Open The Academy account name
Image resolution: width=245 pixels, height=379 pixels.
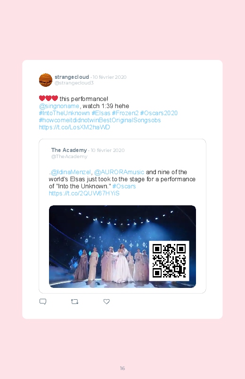click(x=69, y=150)
